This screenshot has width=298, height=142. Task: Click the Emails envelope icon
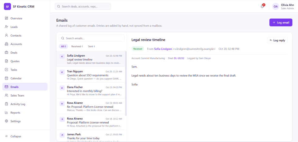point(7,87)
